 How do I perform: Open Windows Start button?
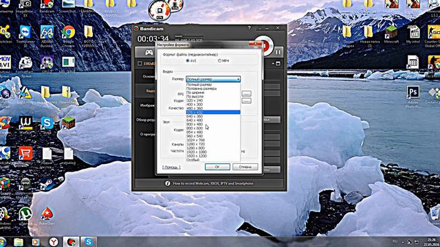coord(3,242)
